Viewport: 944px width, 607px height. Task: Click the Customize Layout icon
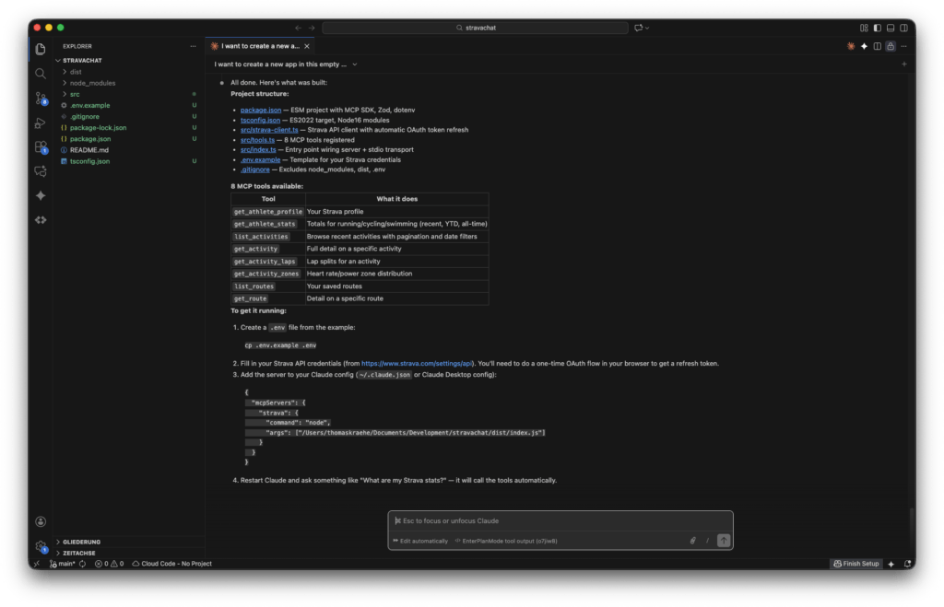click(864, 28)
